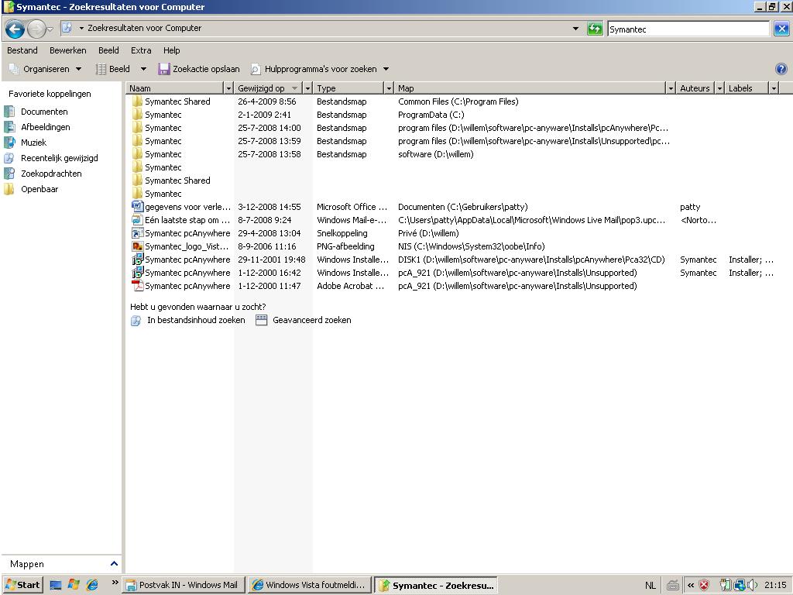Open the Naam column filter arrow
793x595 pixels.
(228, 88)
